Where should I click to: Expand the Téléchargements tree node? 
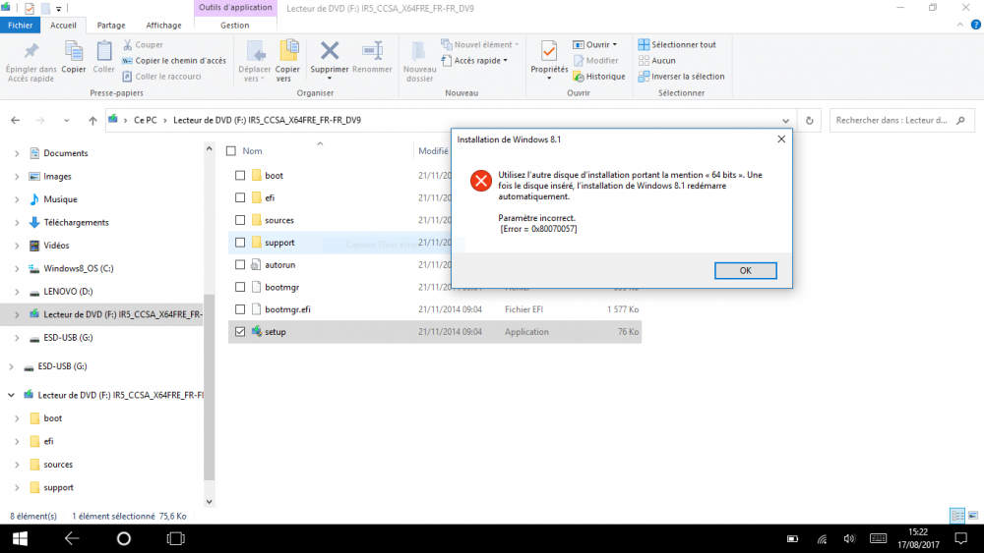17,222
